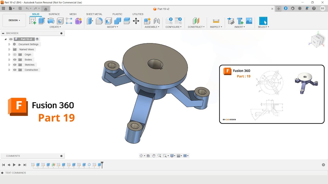Viewport: 328px width, 184px height.
Task: Switch to the UTILITIES tab
Action: click(138, 14)
